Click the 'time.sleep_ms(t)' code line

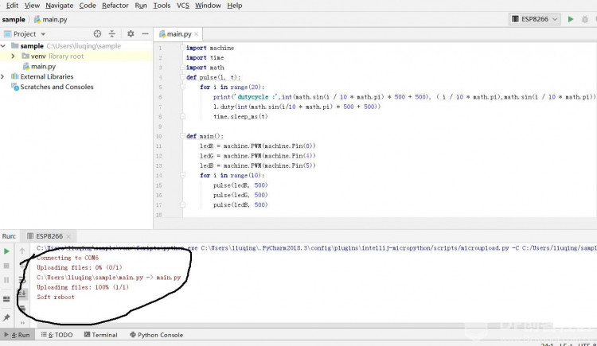240,116
